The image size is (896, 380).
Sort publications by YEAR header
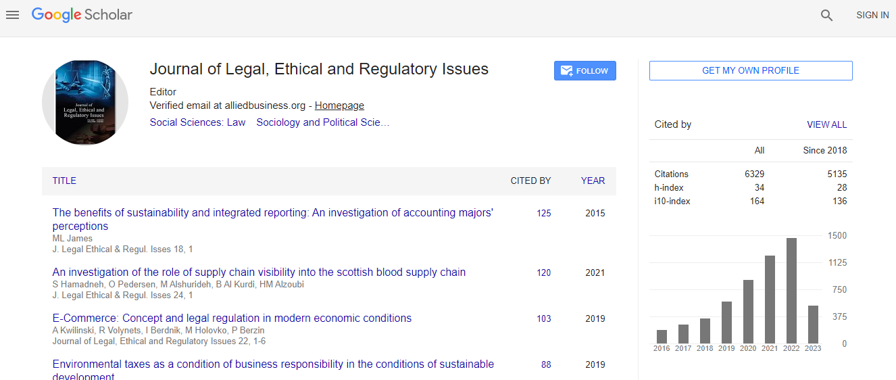(593, 181)
